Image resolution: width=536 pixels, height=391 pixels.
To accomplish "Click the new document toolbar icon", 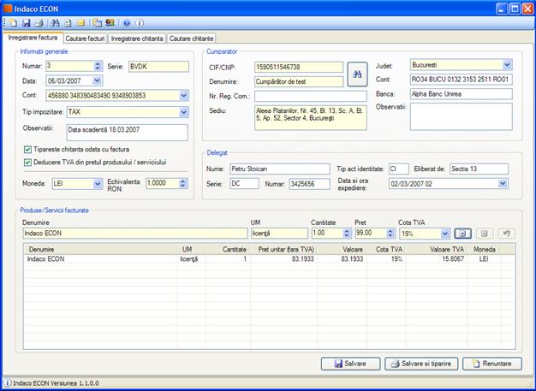I will (13, 23).
